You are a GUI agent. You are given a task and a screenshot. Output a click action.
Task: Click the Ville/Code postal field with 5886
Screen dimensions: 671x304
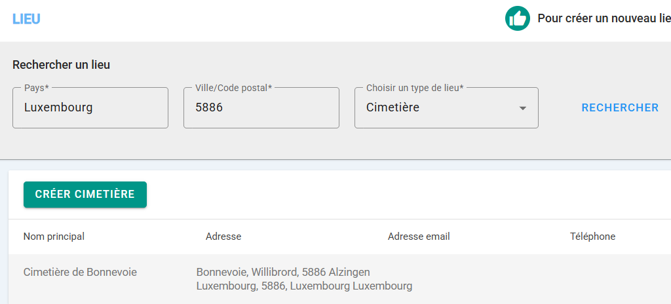[x=261, y=108]
